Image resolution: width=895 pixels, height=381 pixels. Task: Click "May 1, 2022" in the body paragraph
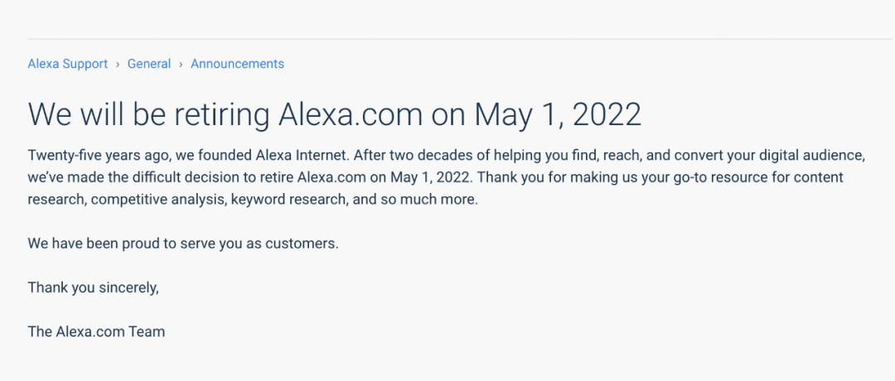[429, 178]
